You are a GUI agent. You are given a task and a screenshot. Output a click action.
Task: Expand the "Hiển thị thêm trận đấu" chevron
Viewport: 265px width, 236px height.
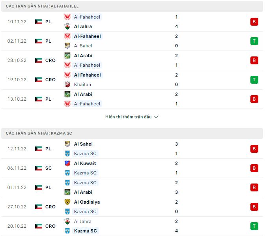point(156,117)
